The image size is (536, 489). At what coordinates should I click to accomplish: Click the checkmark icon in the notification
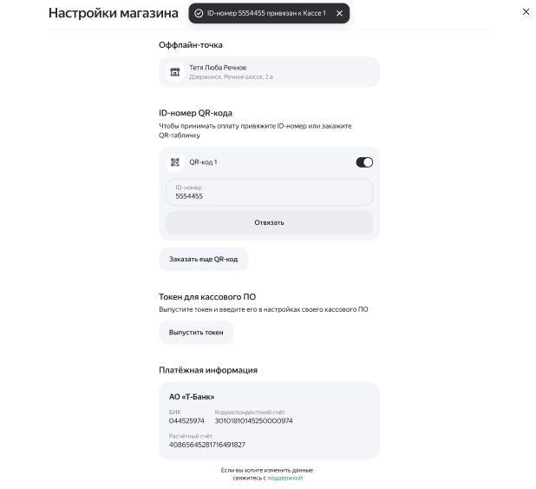[x=199, y=13]
